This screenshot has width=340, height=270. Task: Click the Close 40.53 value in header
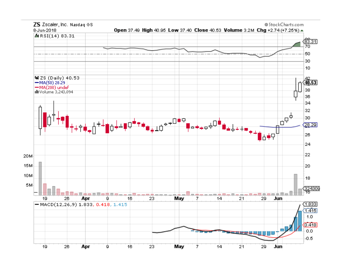click(x=208, y=30)
